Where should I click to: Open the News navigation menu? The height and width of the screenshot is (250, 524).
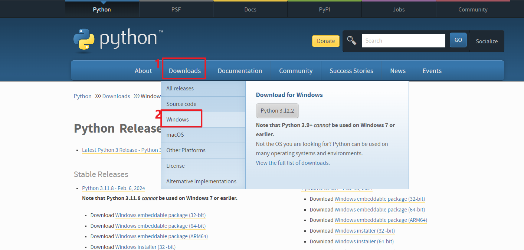pos(398,71)
